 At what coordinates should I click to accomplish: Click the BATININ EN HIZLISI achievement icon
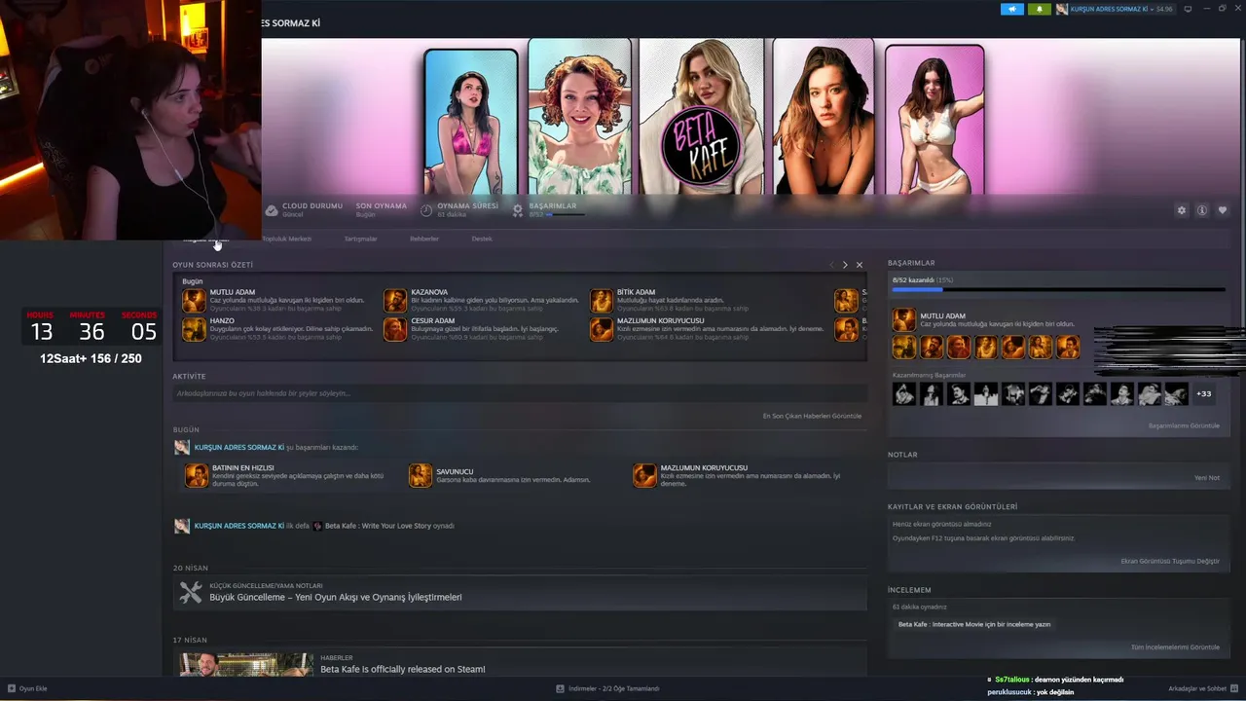pos(197,475)
